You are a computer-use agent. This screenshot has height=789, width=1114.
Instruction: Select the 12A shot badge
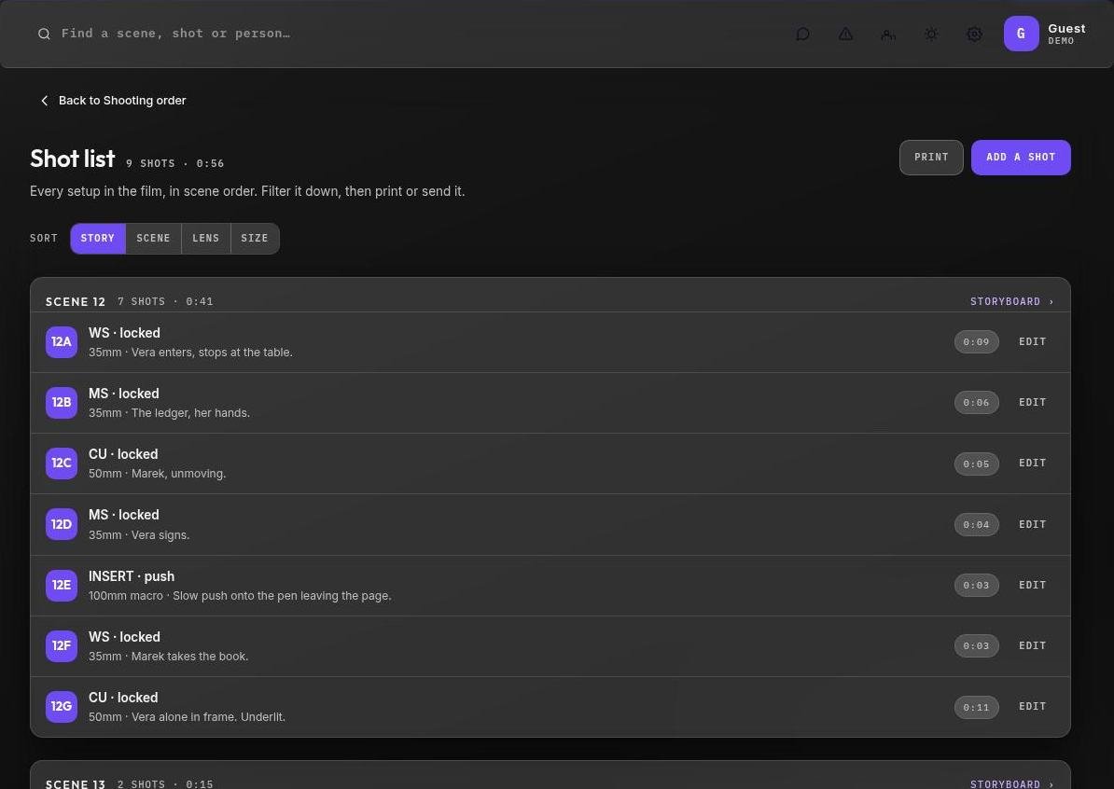point(61,342)
